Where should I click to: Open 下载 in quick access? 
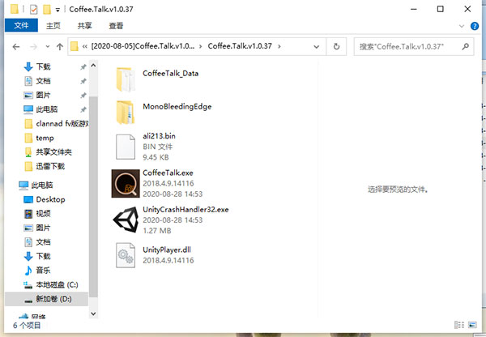point(44,66)
